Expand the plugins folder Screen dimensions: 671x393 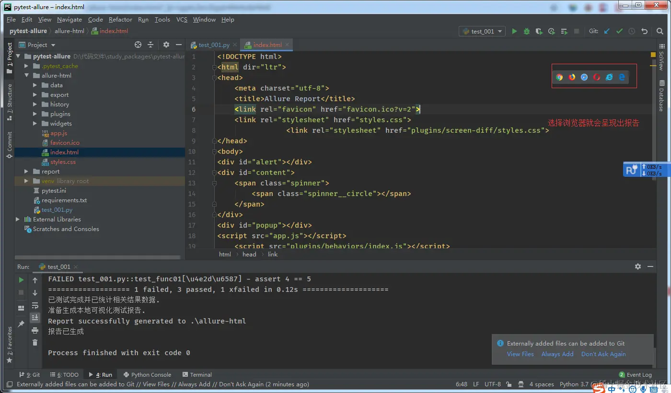pyautogui.click(x=35, y=114)
